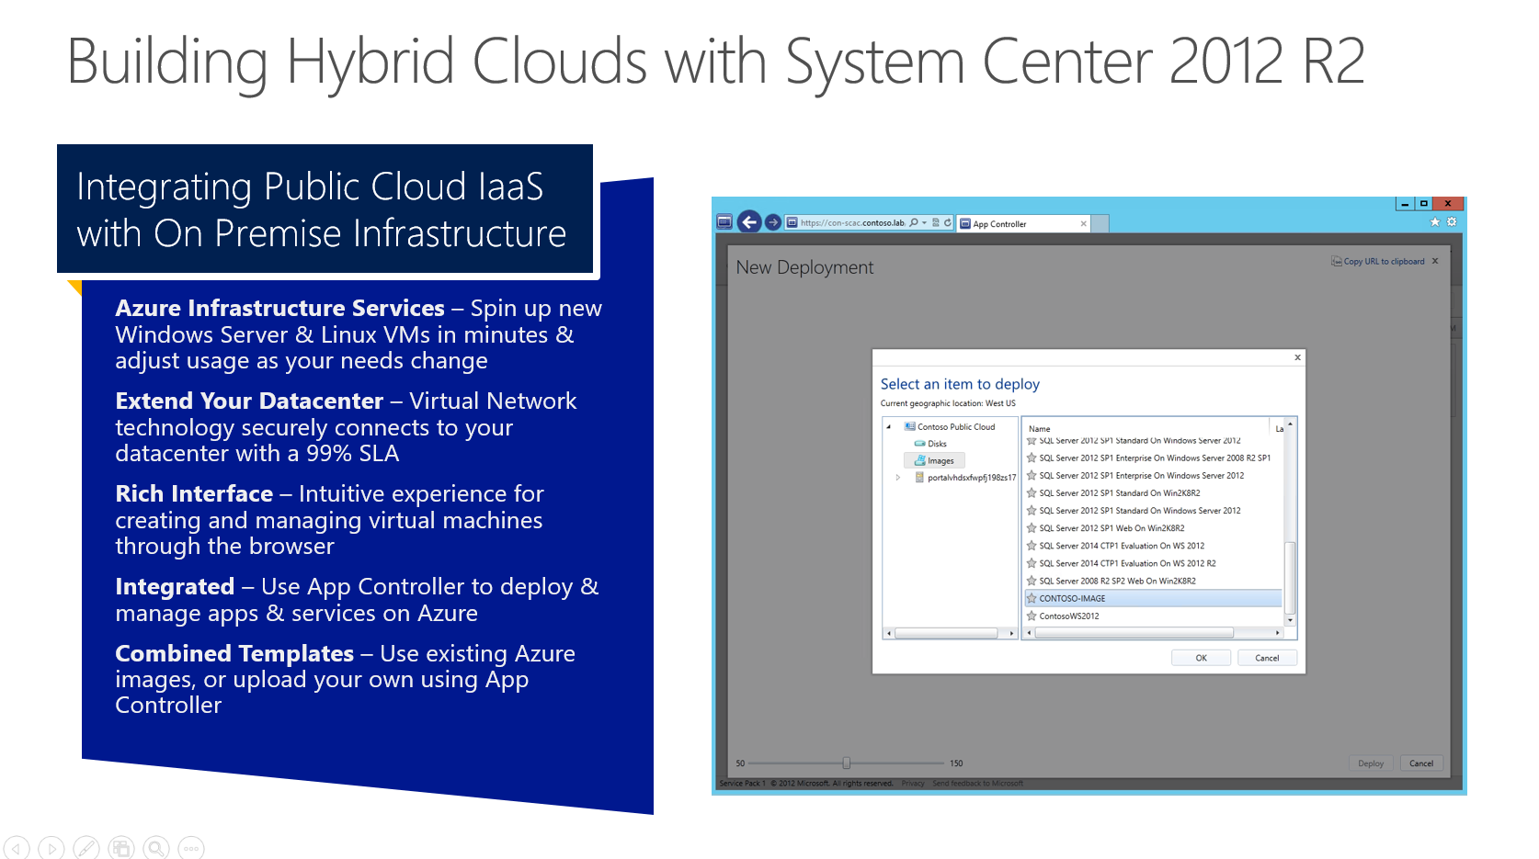Star SQL Server 2008 R2 SP2 Web image
This screenshot has width=1539, height=859.
[1032, 581]
